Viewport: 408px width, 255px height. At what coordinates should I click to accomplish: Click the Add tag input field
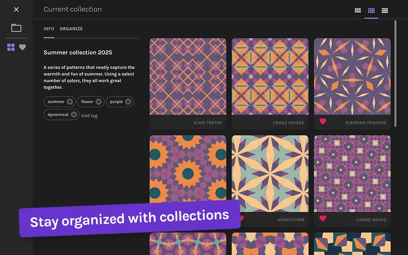(x=89, y=116)
